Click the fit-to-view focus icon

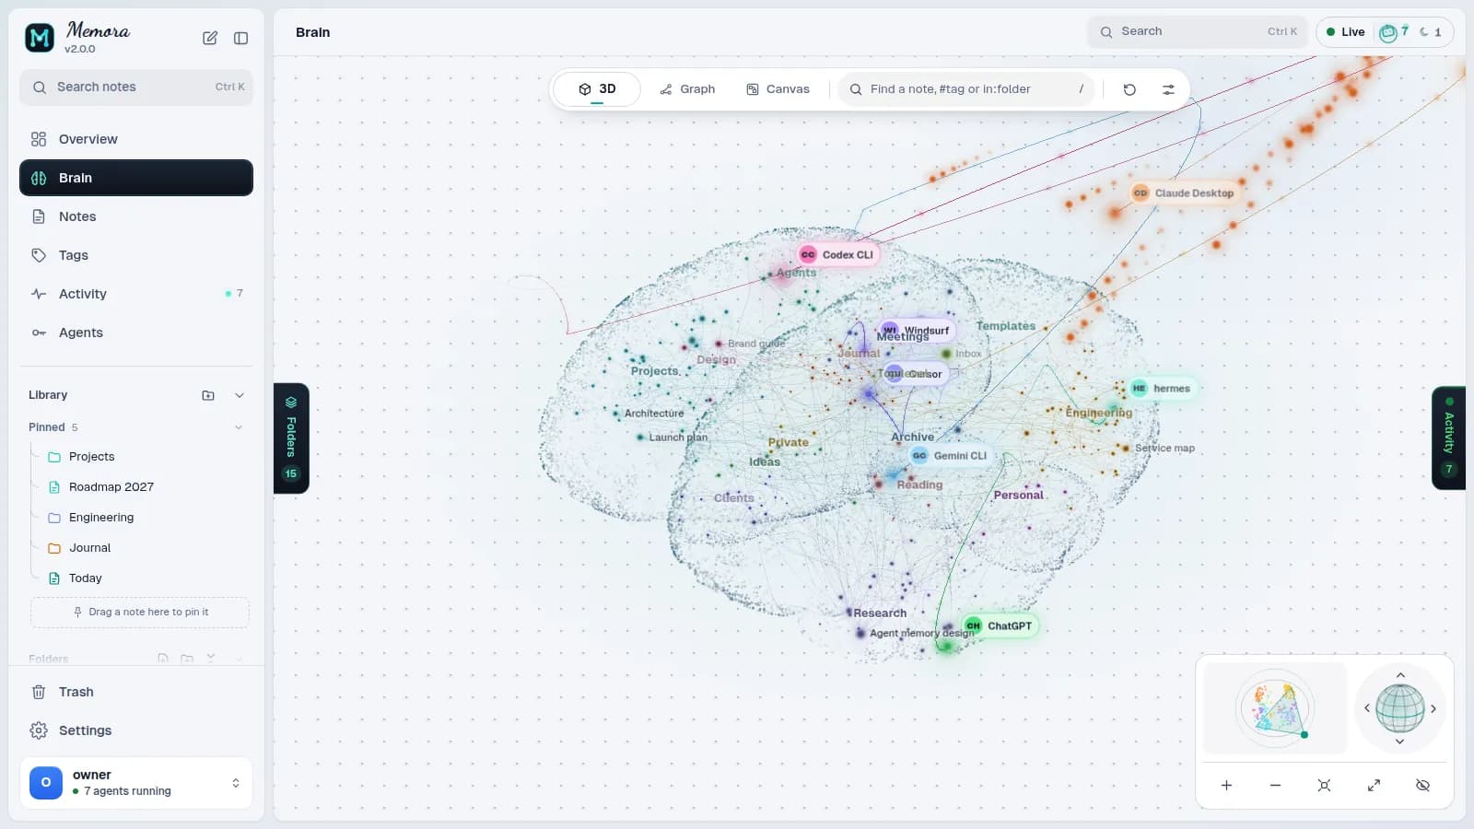point(1324,786)
